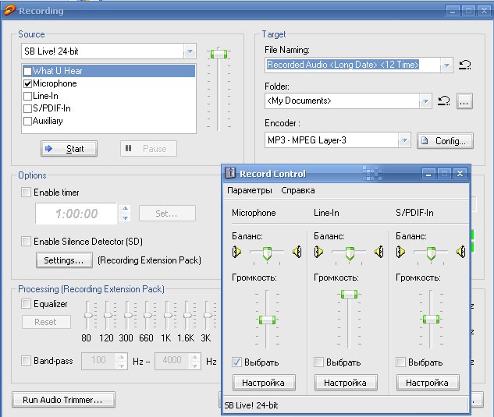Viewport: 494px width, 417px height.
Task: Open the Параметры menu
Action: [x=249, y=191]
